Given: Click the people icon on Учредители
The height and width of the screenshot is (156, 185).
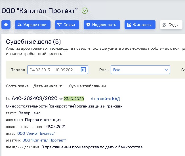Looking at the screenshot, I should click(20, 25).
